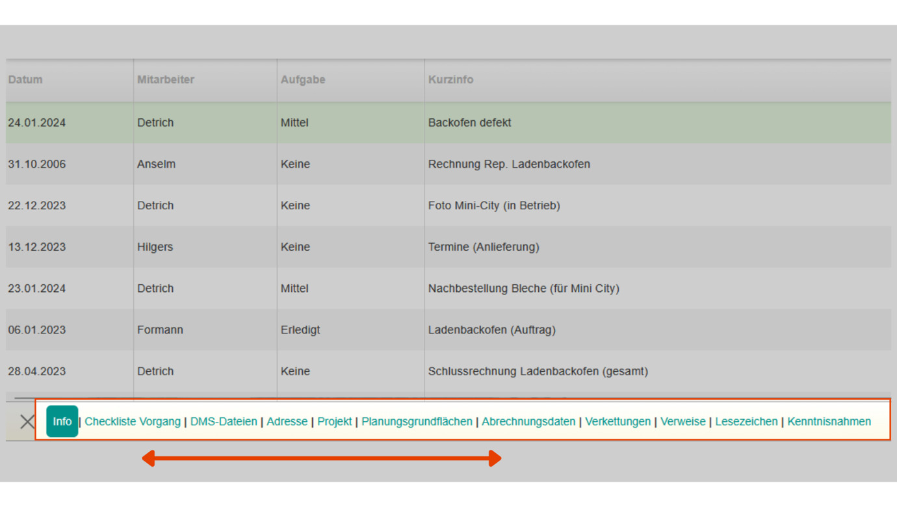Screen dimensions: 897x507
Task: Open the Adresse tab
Action: [287, 421]
